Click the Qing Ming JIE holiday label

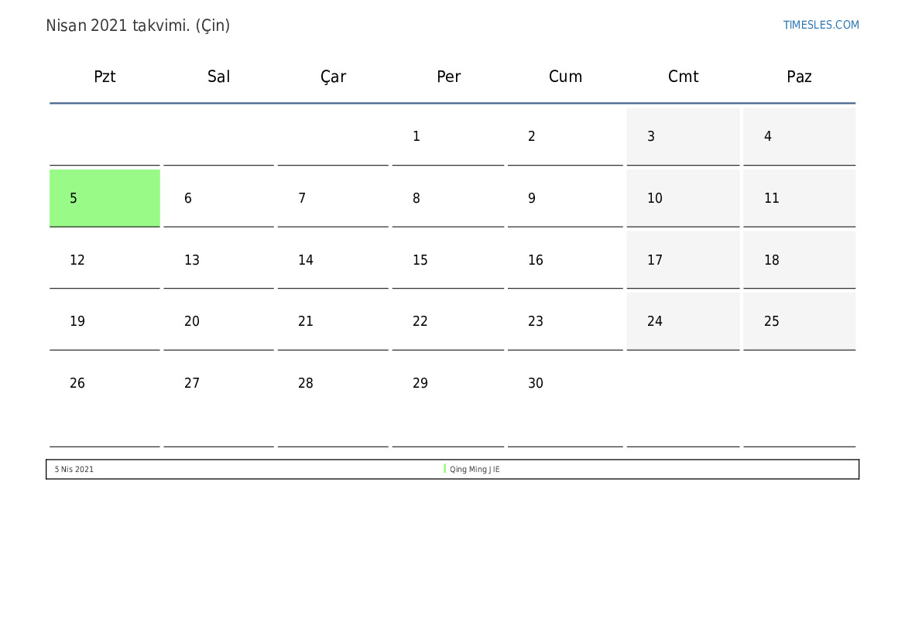point(475,469)
